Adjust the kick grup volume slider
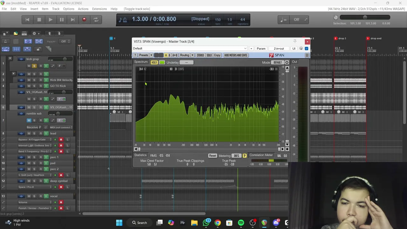This screenshot has height=229, width=407. (65, 59)
